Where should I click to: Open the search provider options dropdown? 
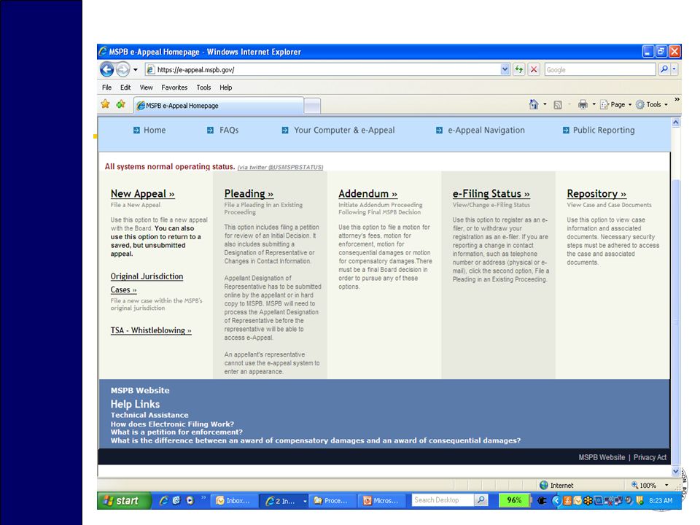(674, 69)
